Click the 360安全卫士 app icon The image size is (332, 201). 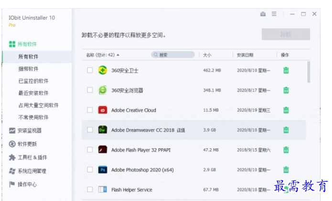point(103,70)
